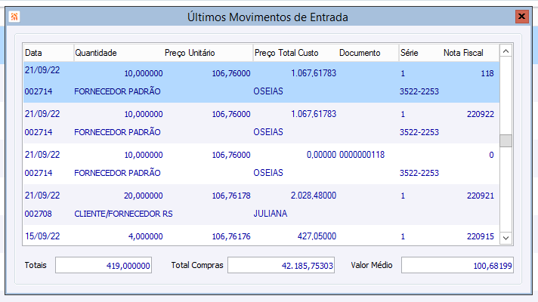Click the 0,00000 total cost value
Image resolution: width=538 pixels, height=302 pixels.
click(x=321, y=155)
